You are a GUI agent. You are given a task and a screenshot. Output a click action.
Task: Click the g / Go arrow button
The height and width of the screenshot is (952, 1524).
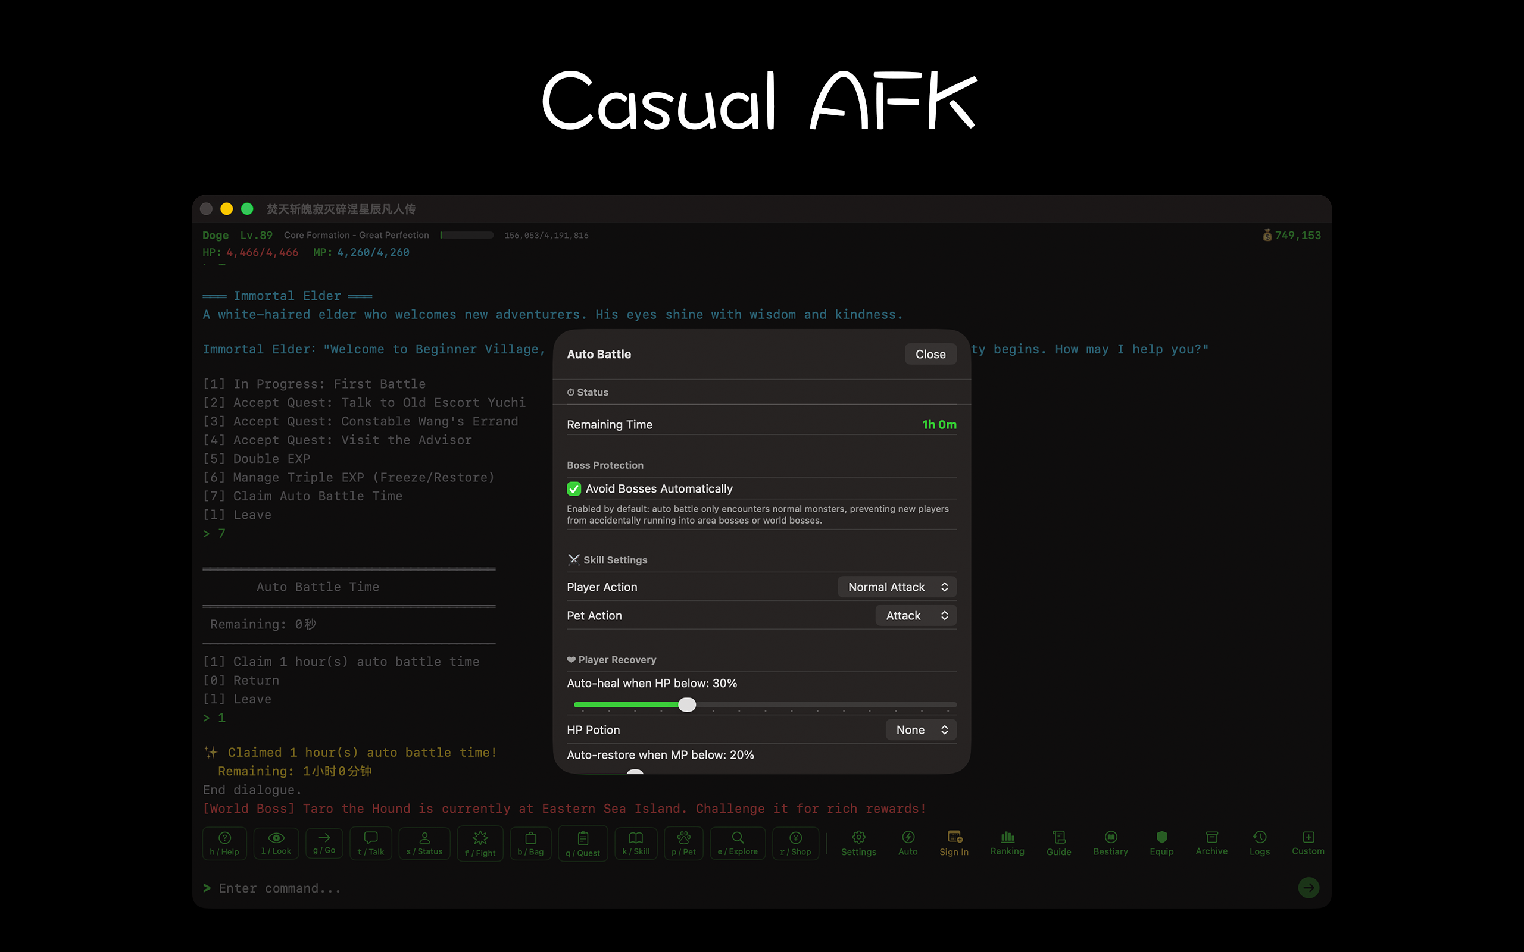click(x=324, y=843)
